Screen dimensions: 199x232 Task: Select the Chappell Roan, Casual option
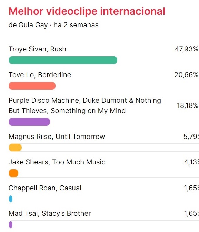coord(45,188)
